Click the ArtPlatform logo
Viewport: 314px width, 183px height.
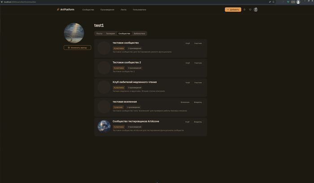tap(65, 9)
